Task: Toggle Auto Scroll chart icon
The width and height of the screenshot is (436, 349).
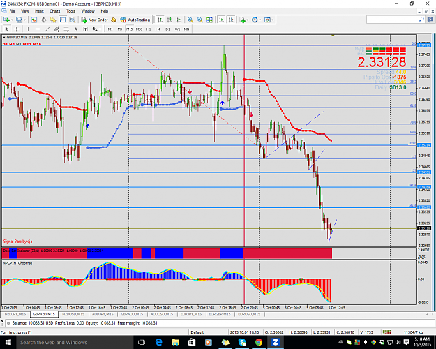Action: click(x=222, y=20)
